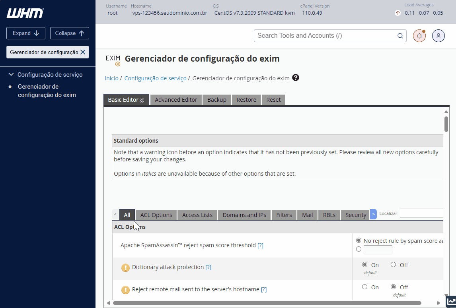Select the Access Lists tab

(197, 215)
